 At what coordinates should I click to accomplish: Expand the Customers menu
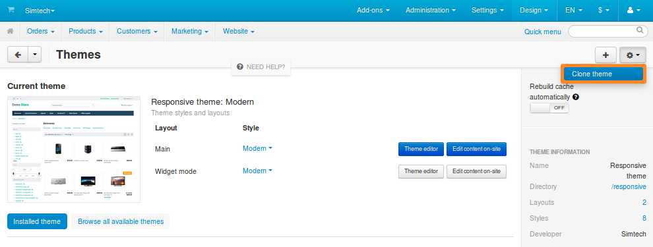(137, 31)
